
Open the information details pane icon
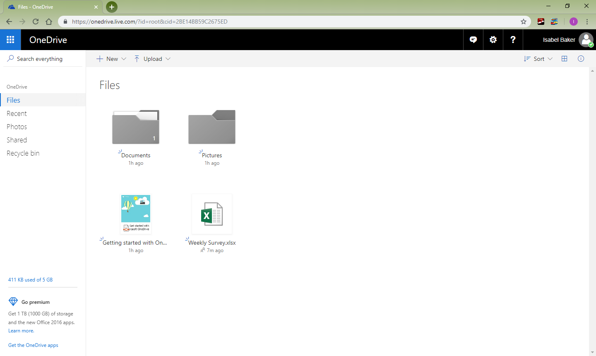[x=581, y=59]
